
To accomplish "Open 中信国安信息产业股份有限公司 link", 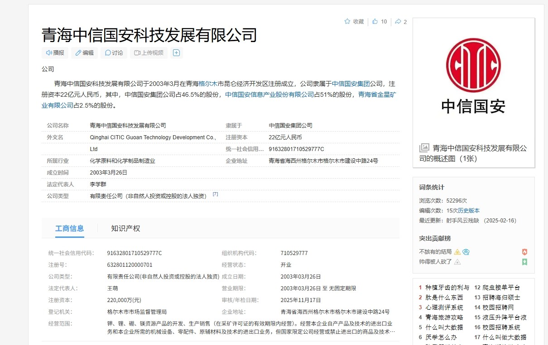I will pyautogui.click(x=269, y=95).
